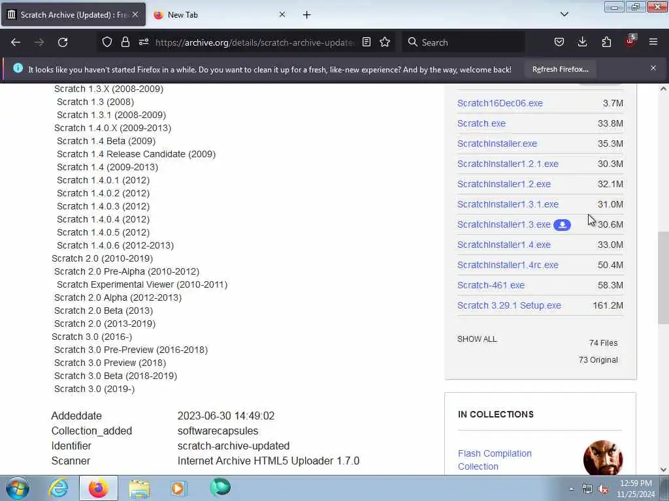Click the muted volume tray icon
The height and width of the screenshot is (501, 669).
click(x=603, y=489)
